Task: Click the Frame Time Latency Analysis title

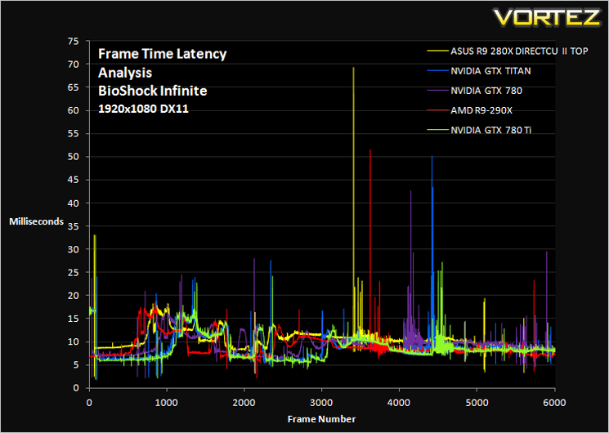Action: (163, 63)
